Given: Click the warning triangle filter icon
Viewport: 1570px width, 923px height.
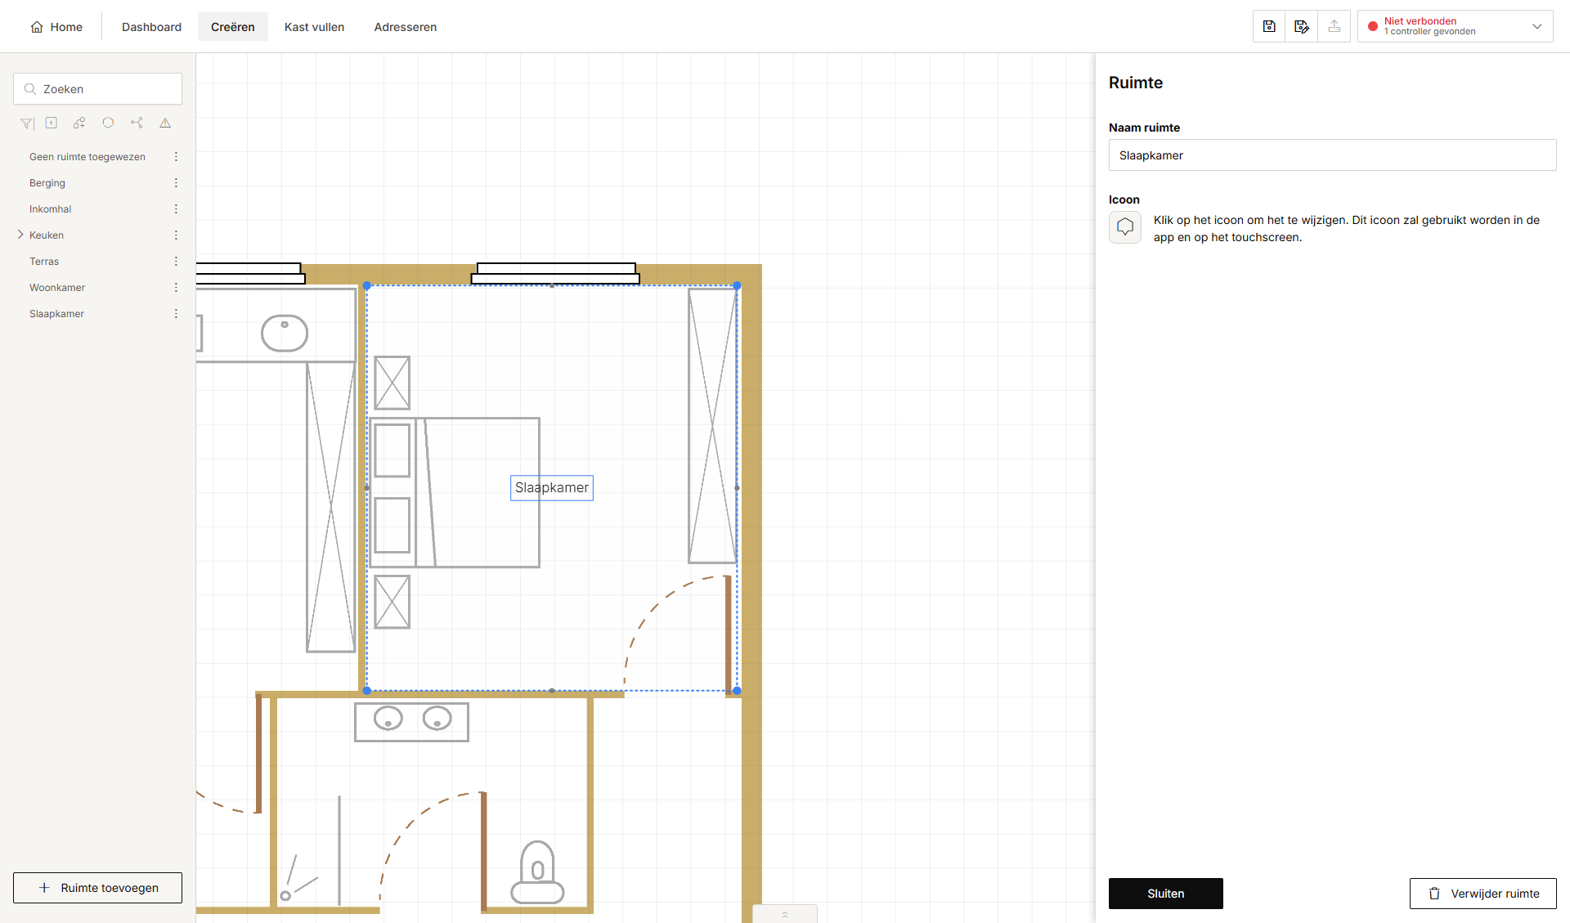Looking at the screenshot, I should pos(165,123).
